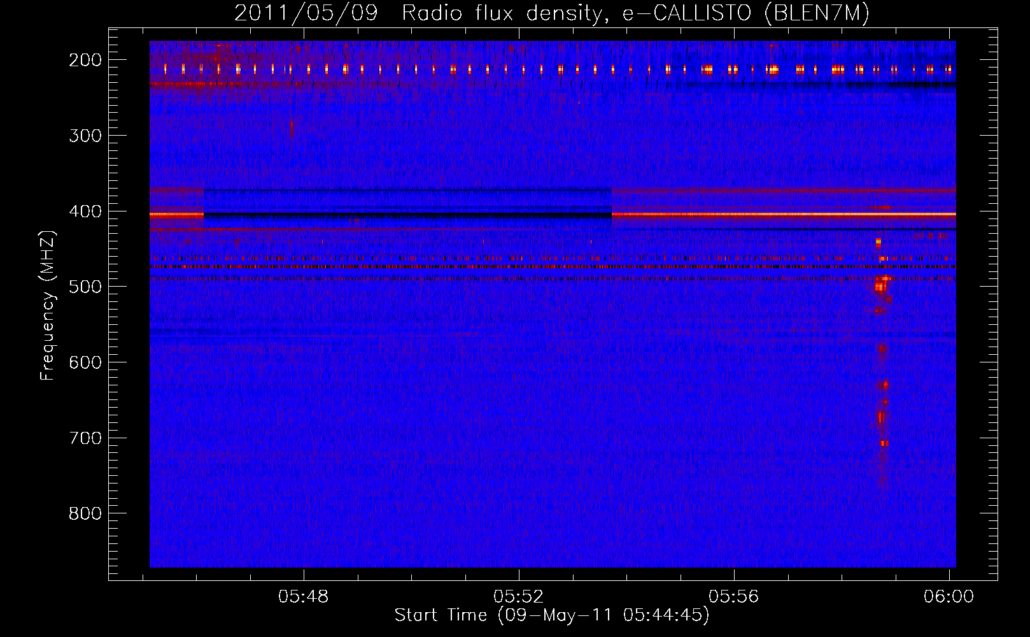This screenshot has height=637, width=1030.
Task: Click the 400 frequency tick label
Action: click(x=85, y=211)
